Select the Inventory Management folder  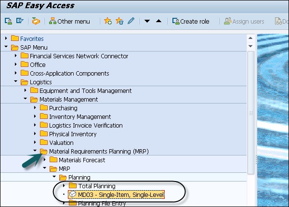80,116
